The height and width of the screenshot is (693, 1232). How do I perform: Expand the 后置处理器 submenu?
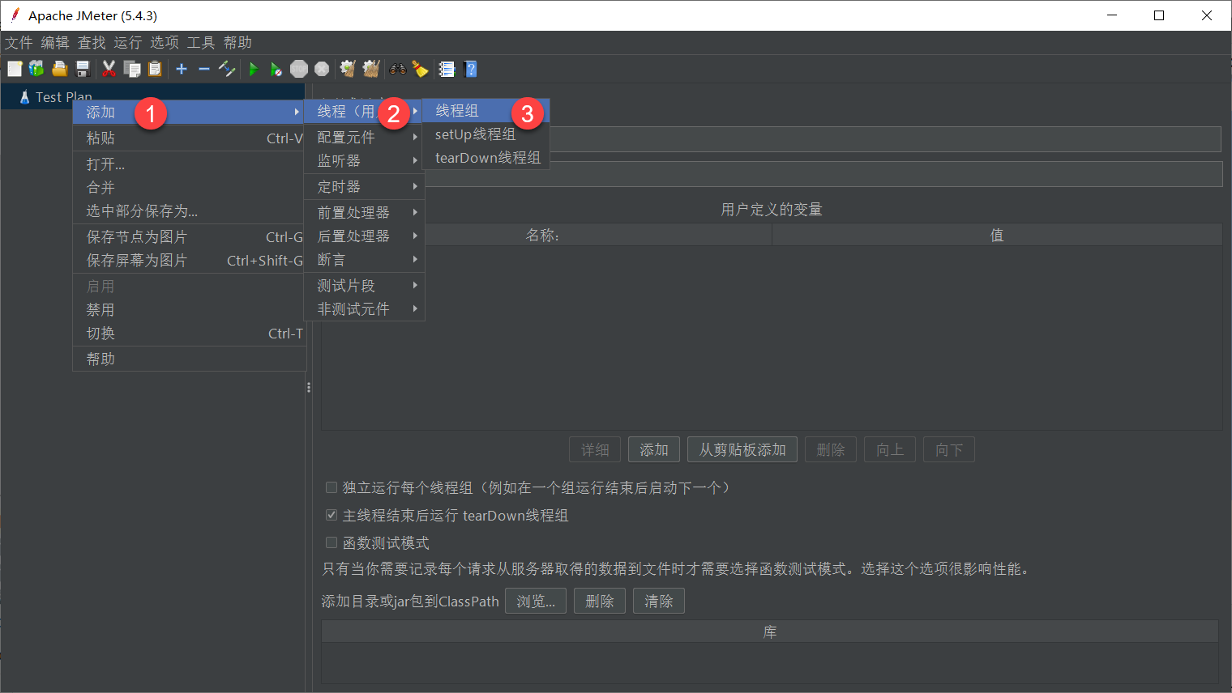pyautogui.click(x=364, y=236)
